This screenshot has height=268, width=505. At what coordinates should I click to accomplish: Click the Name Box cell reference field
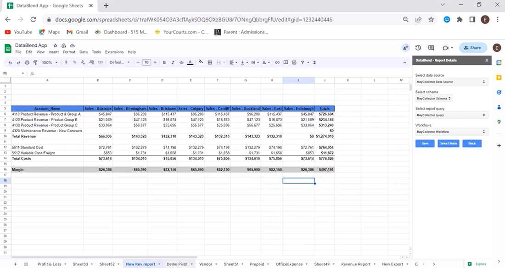(x=11, y=73)
